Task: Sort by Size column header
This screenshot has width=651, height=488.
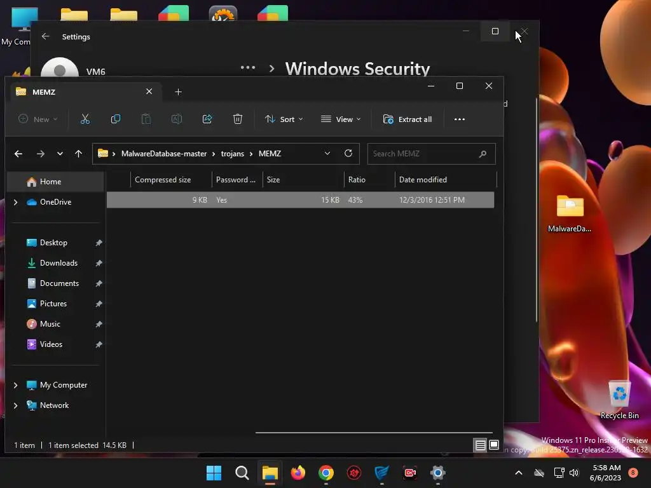Action: pos(303,180)
